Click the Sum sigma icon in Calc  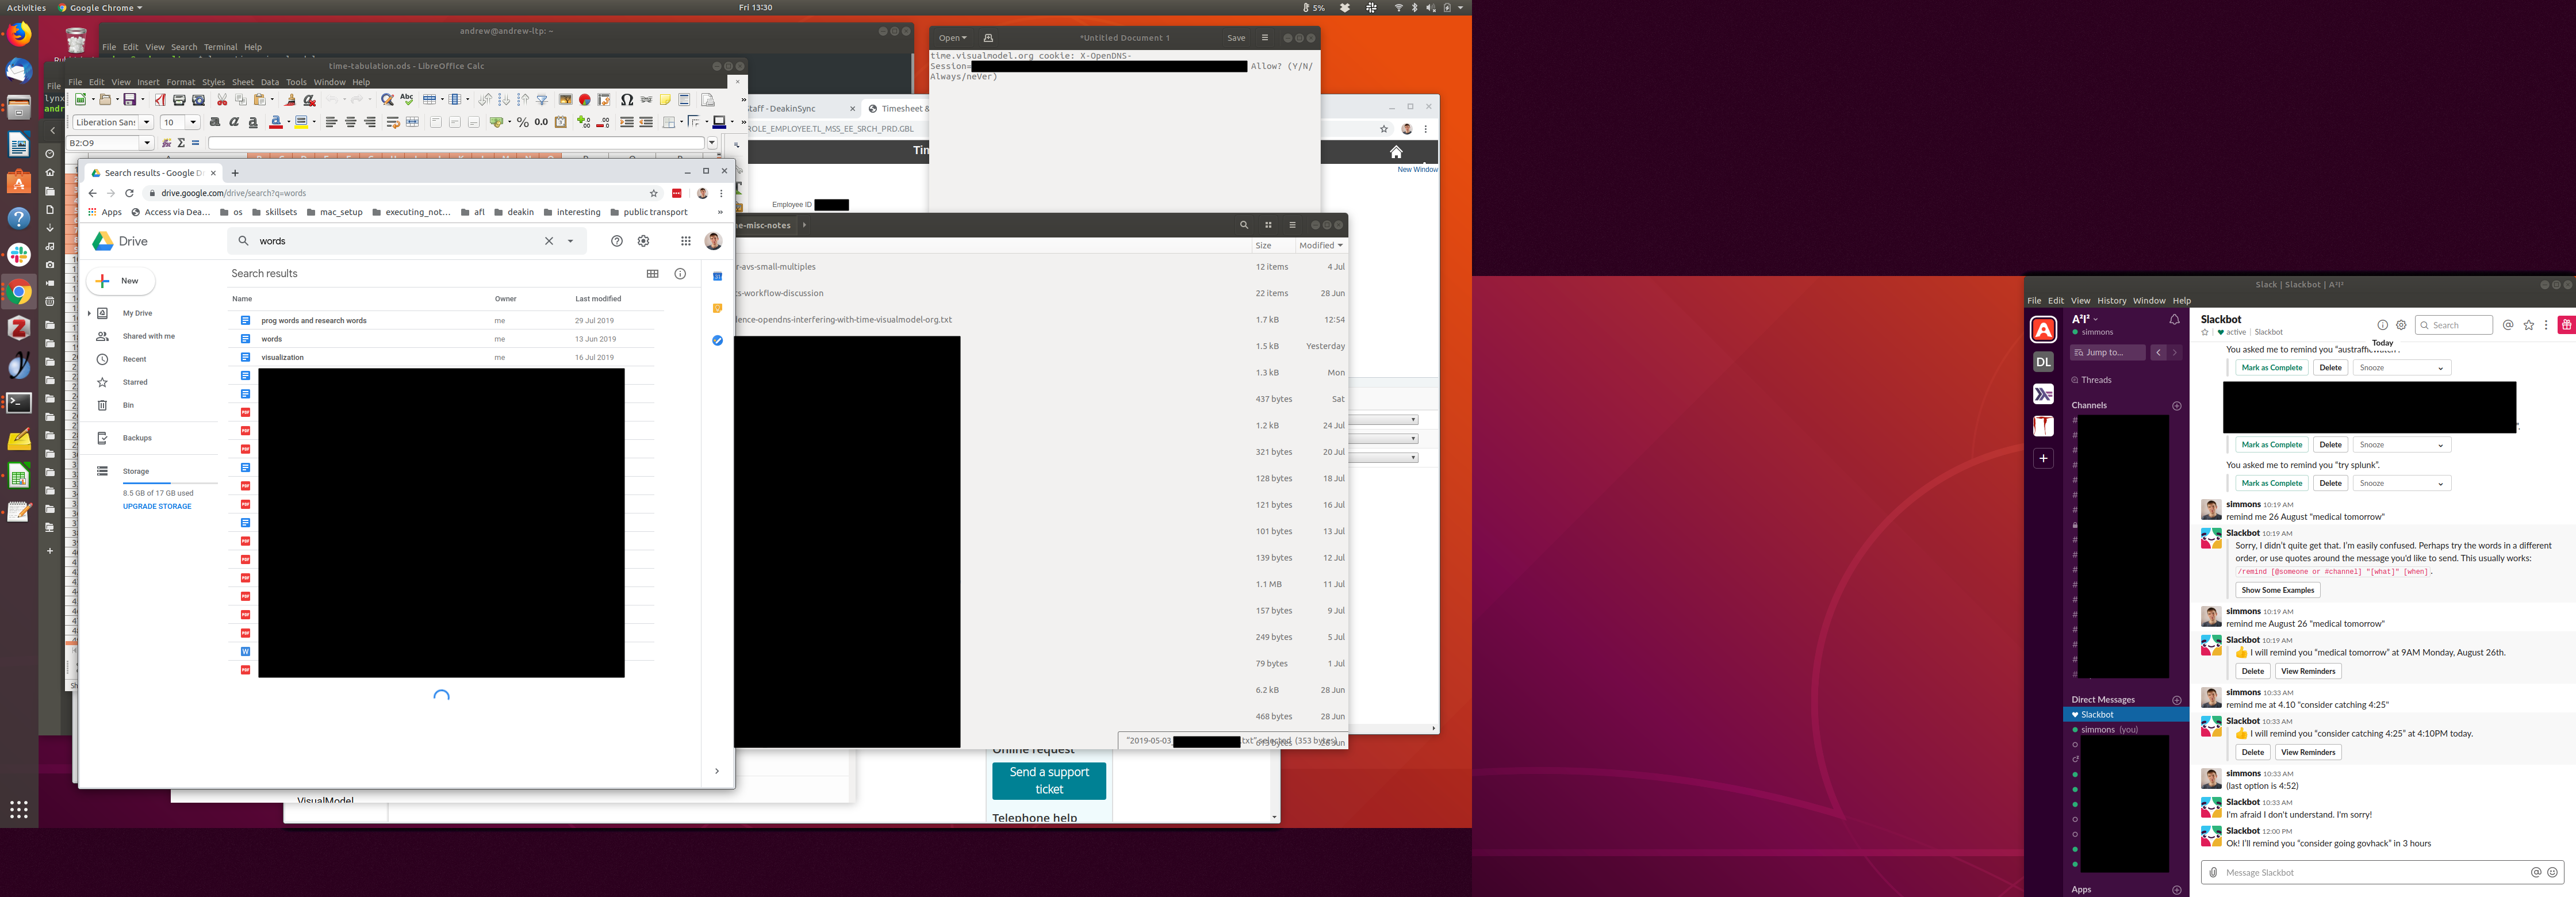pyautogui.click(x=181, y=143)
